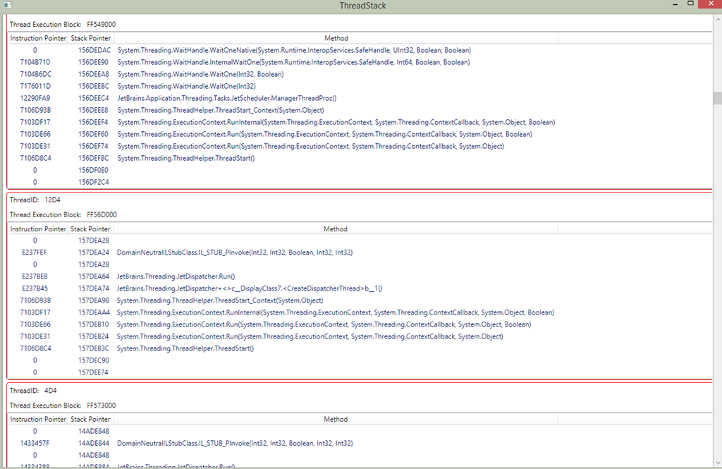Select row with stack pointer 157DEA24

click(x=94, y=252)
